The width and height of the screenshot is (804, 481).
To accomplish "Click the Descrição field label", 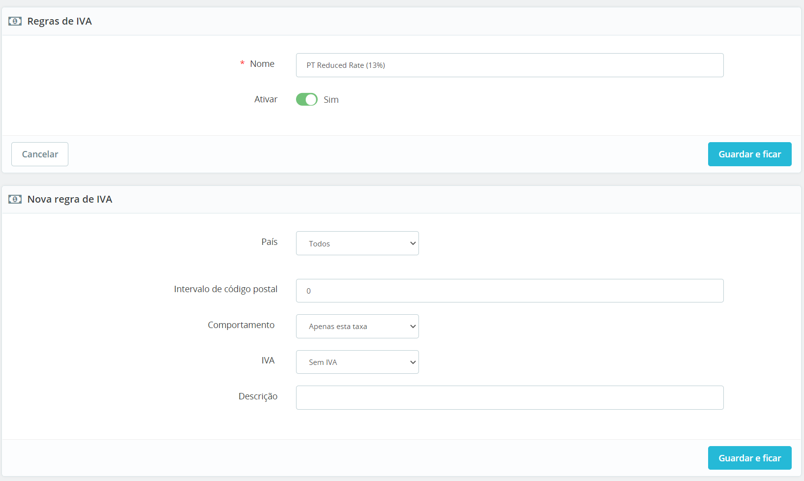I will (x=258, y=396).
